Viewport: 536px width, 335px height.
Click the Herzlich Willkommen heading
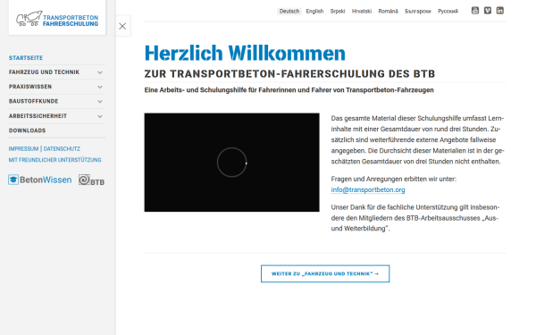245,53
